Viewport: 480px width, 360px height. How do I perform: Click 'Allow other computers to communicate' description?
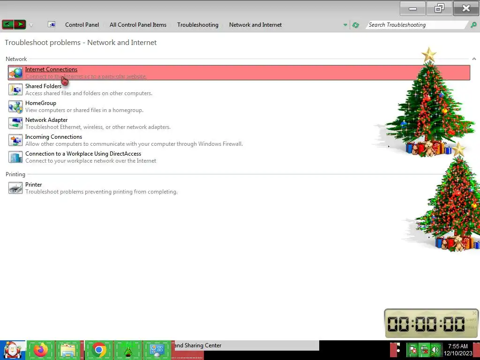(x=134, y=143)
